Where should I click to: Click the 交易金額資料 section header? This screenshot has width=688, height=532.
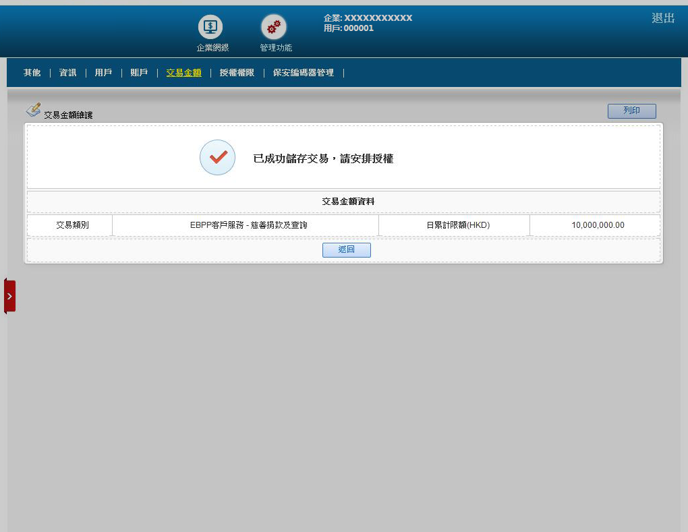coord(347,202)
